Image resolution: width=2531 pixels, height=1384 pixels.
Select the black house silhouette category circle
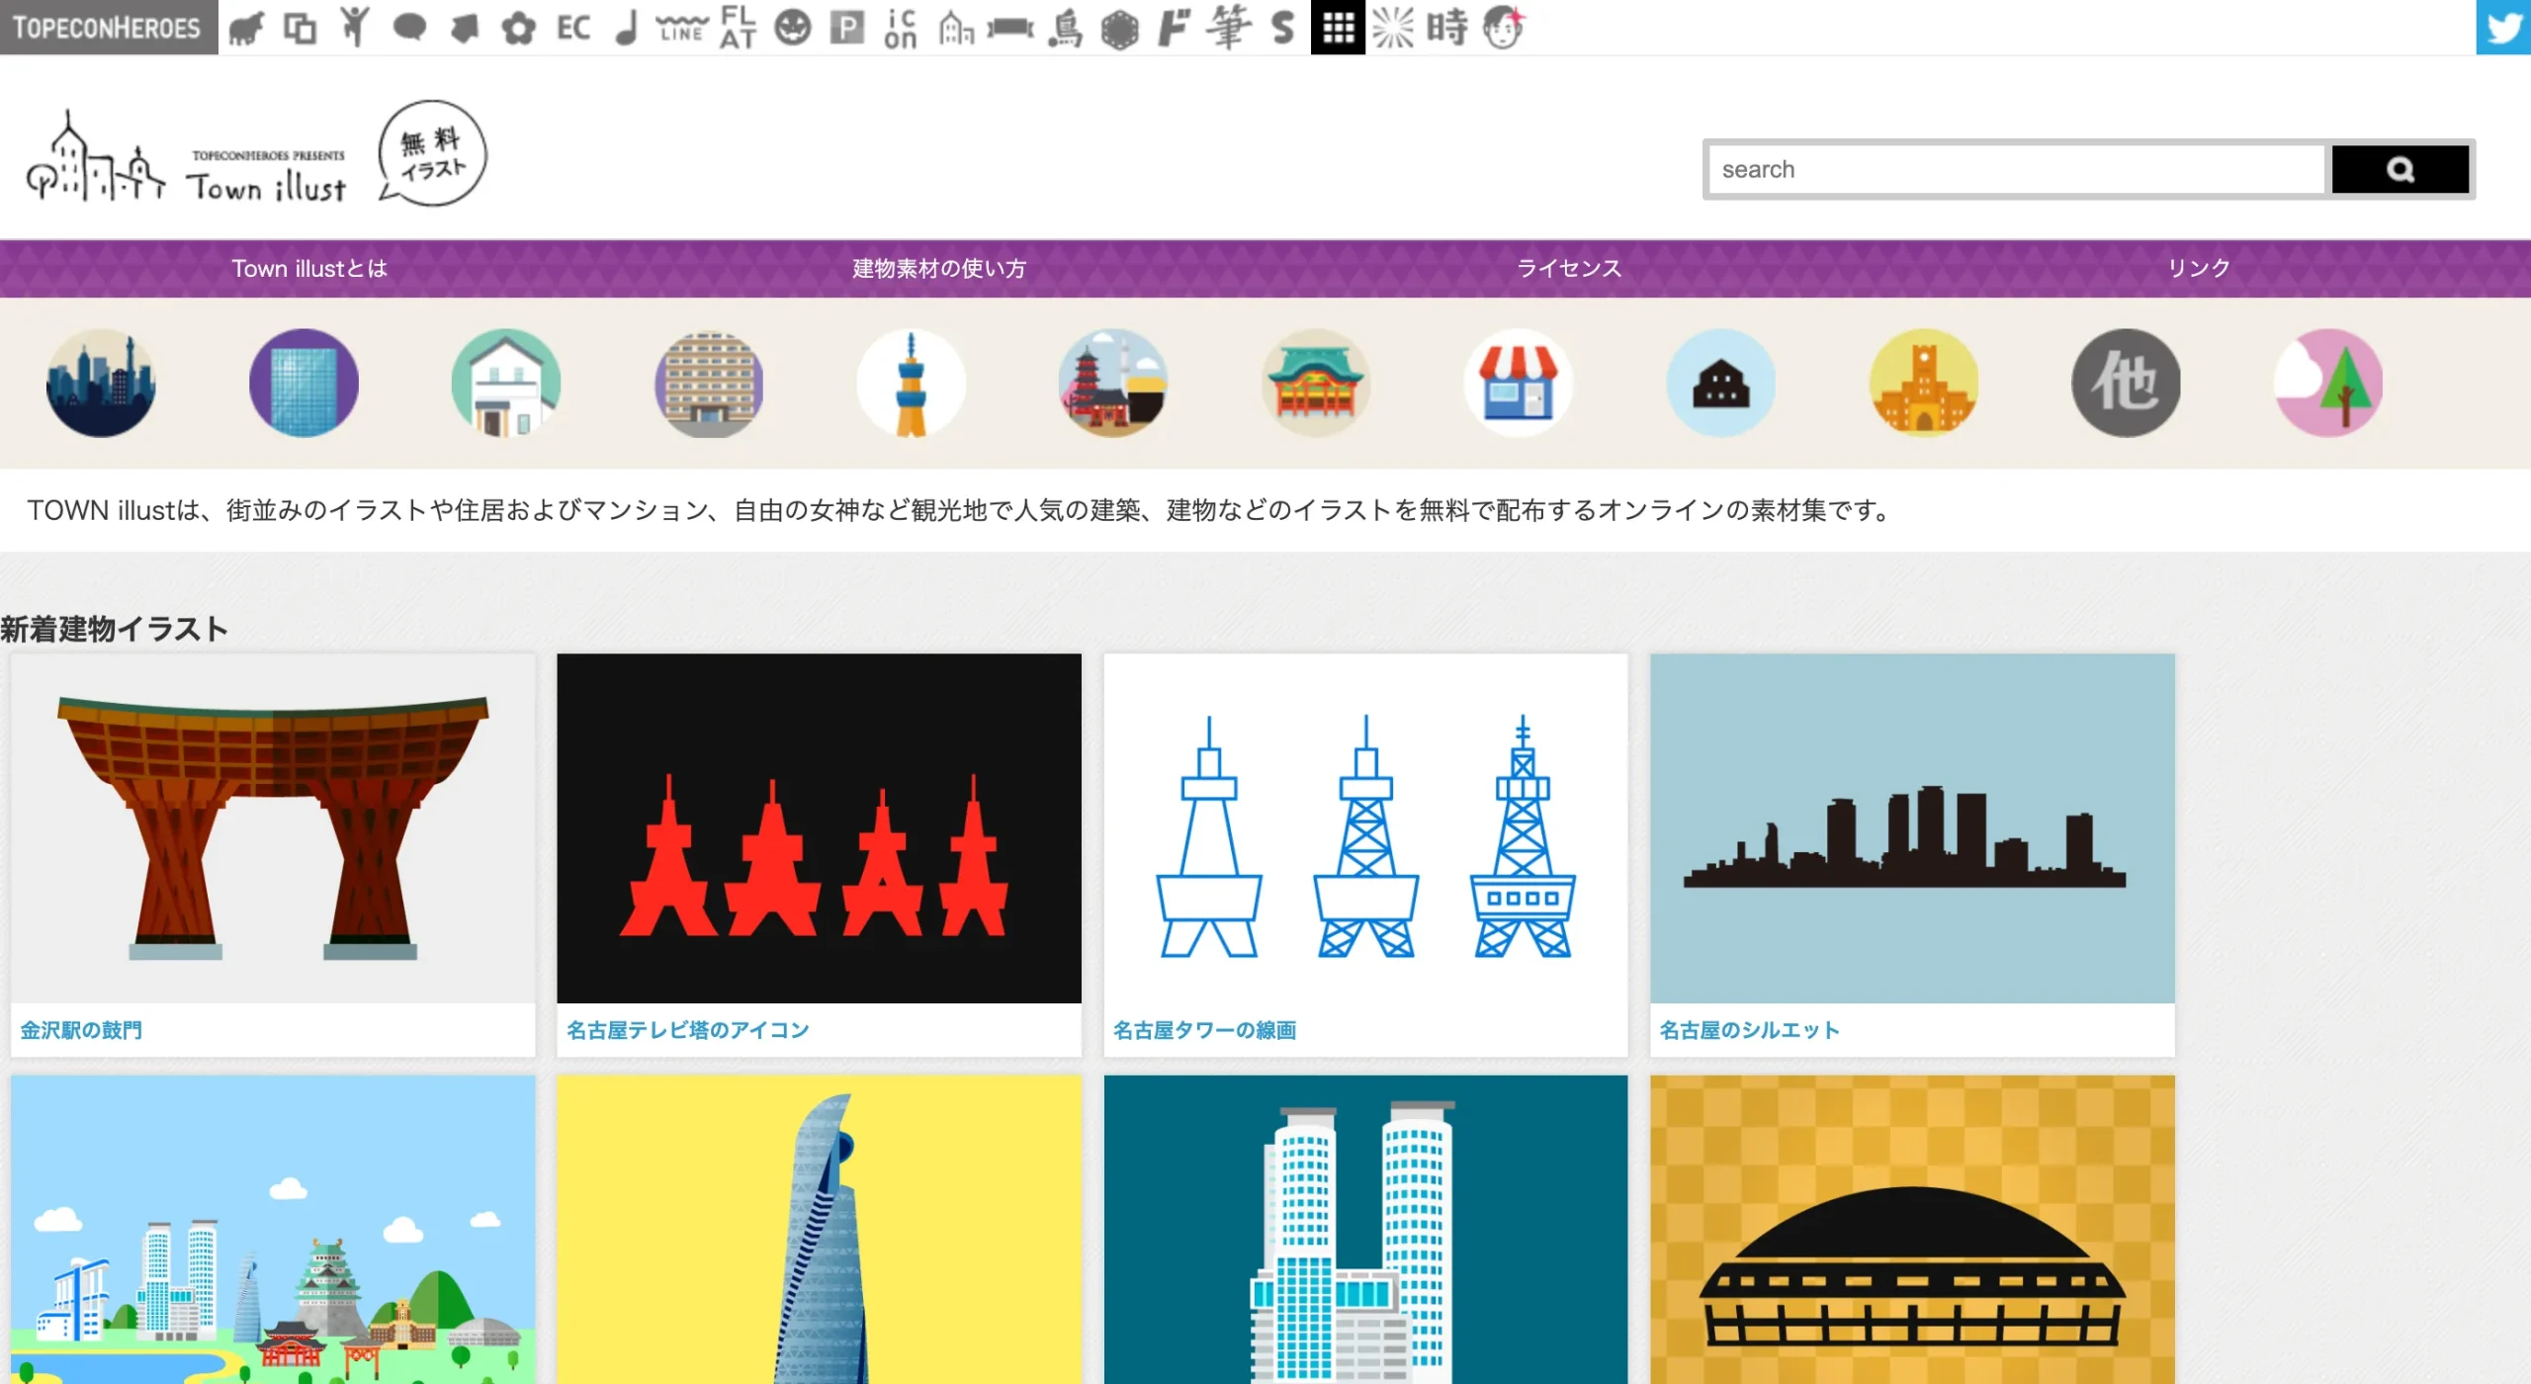point(1721,383)
